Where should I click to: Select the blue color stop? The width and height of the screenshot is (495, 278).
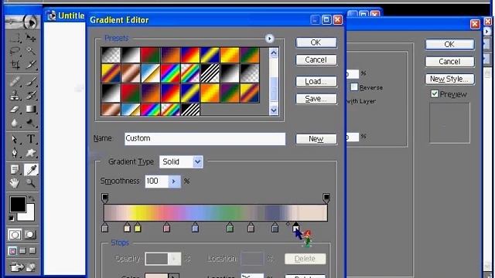click(196, 228)
